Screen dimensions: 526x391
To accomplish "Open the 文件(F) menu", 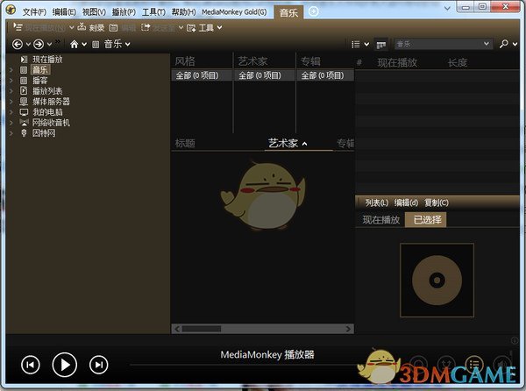I will point(34,12).
